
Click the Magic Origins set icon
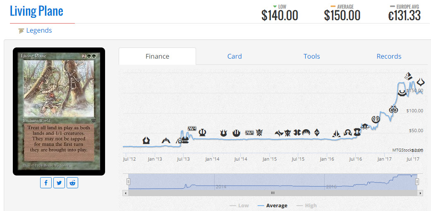coord(306,133)
